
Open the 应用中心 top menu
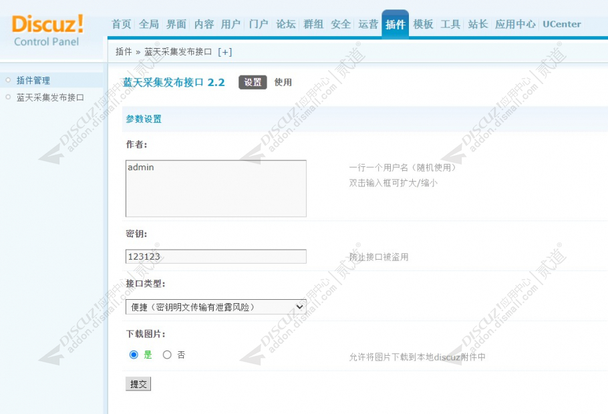click(x=515, y=24)
